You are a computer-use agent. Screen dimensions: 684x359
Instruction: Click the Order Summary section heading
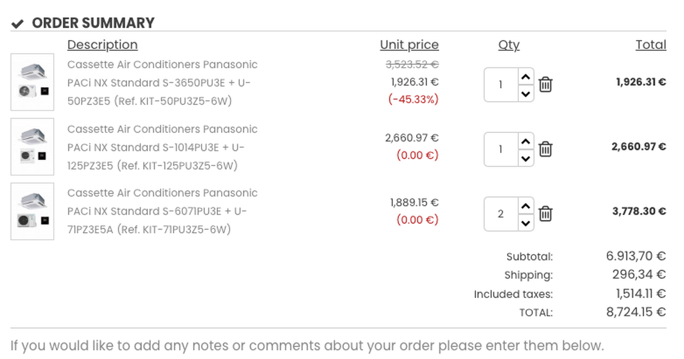tap(93, 23)
